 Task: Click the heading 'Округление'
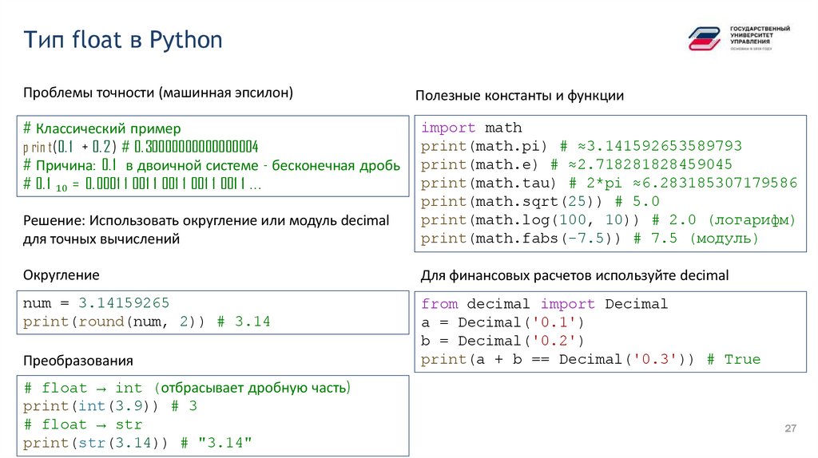(x=61, y=275)
